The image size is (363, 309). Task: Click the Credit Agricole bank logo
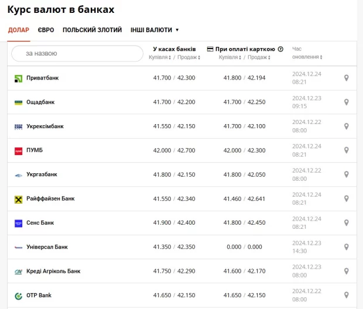[x=18, y=272]
